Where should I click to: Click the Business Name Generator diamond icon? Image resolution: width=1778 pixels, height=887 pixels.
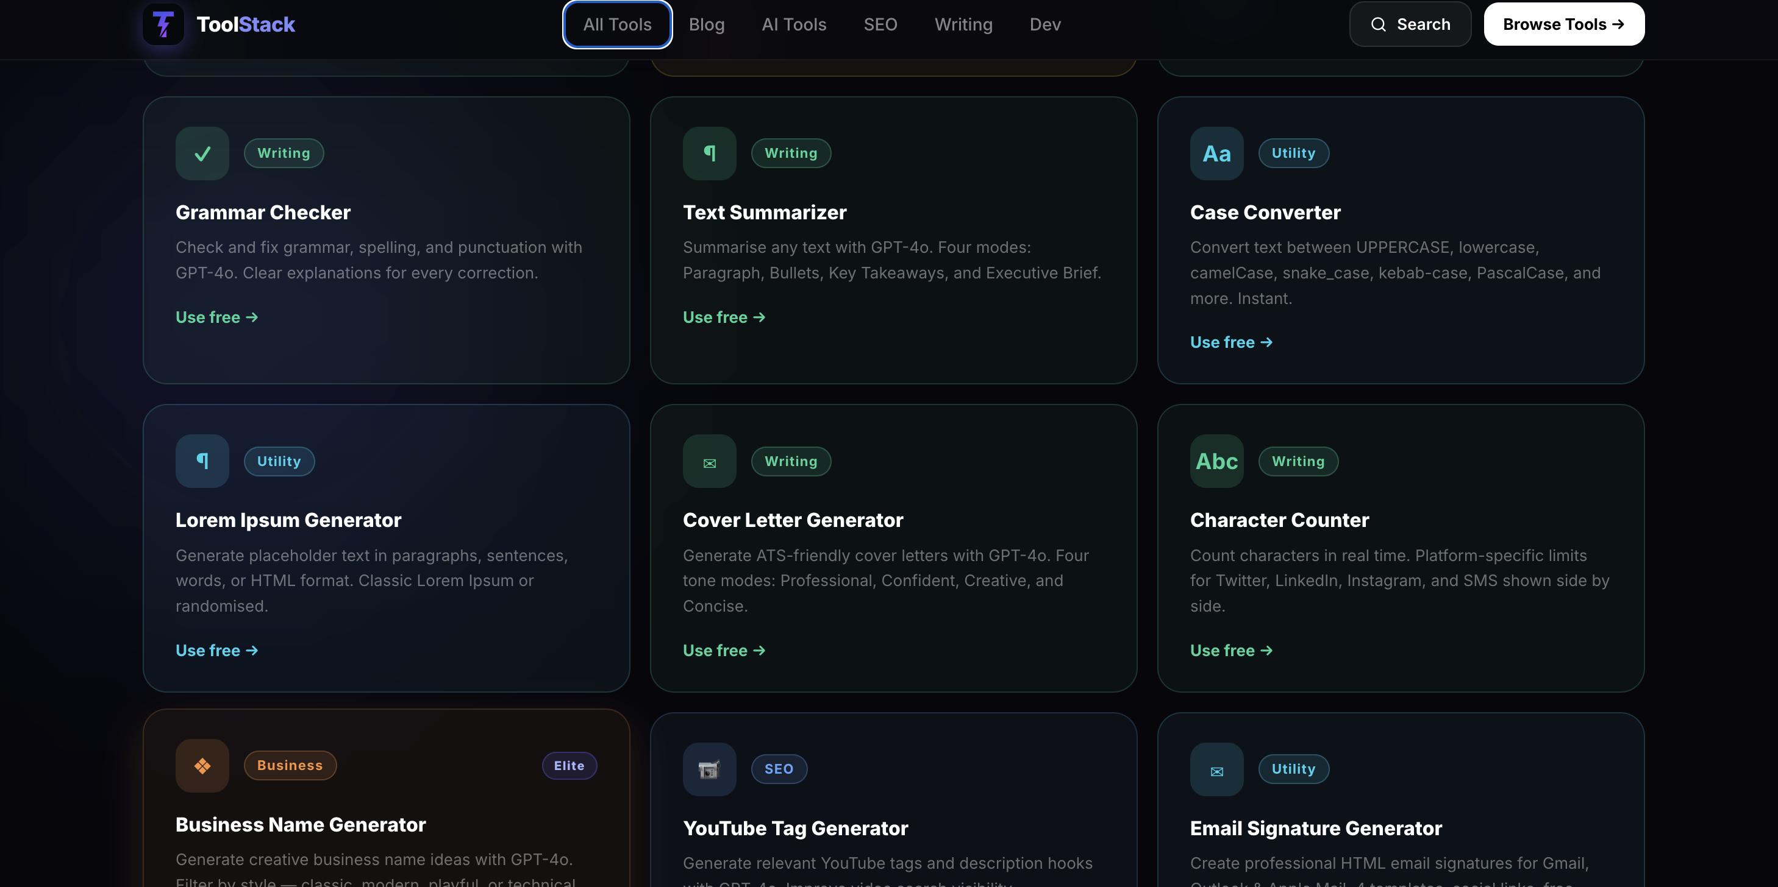click(x=202, y=766)
